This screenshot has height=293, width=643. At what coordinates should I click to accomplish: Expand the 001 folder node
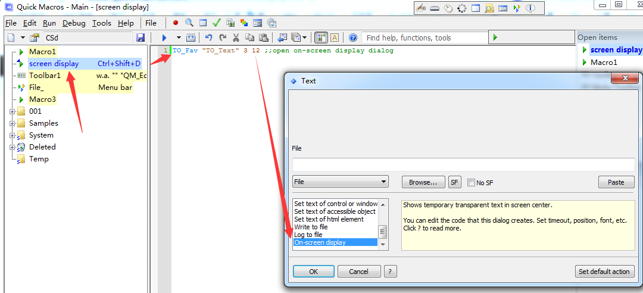pos(13,111)
